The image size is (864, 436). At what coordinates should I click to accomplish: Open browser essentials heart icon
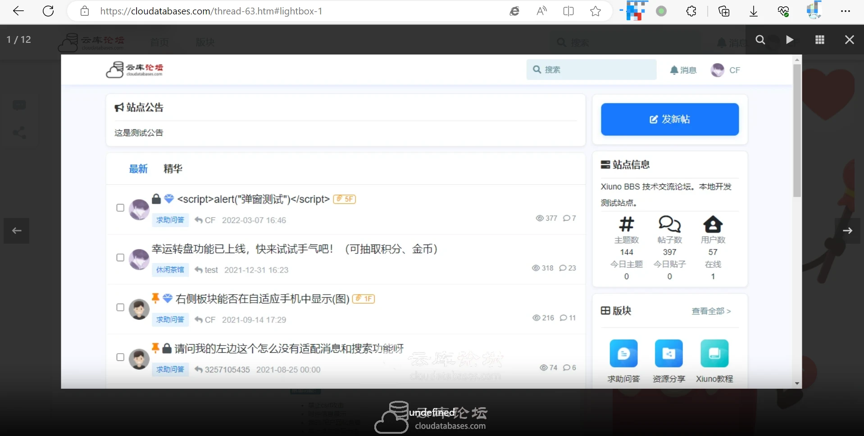coord(783,11)
